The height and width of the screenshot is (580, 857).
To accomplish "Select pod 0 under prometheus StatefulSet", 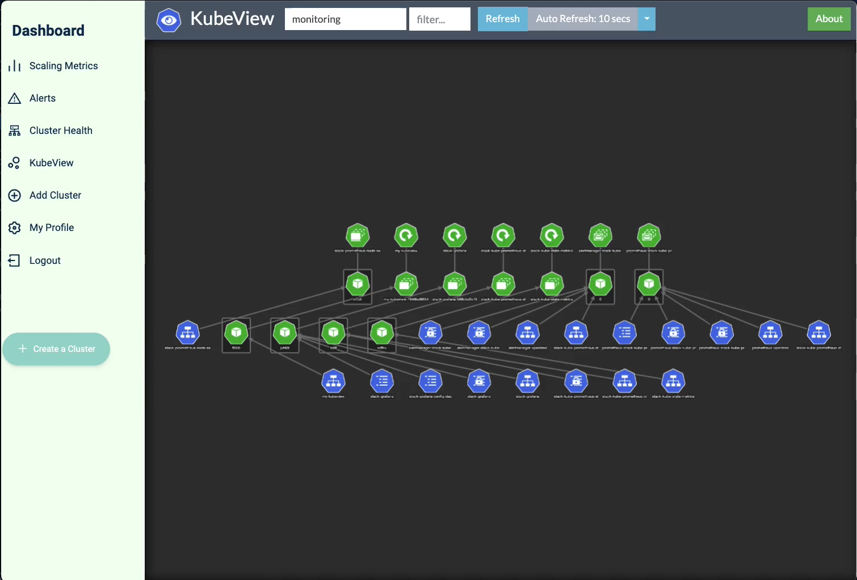I will point(649,284).
